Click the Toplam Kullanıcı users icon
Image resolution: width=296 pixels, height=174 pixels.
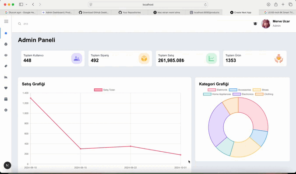coord(77,59)
